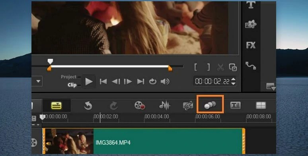Increase the timecode with the up arrow
Image resolution: width=308 pixels, height=156 pixels.
coord(233,79)
